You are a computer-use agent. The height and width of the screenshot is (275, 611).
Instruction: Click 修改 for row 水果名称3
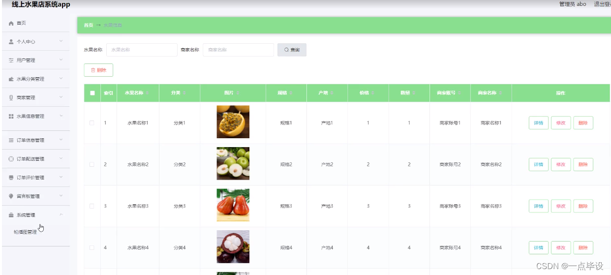561,206
